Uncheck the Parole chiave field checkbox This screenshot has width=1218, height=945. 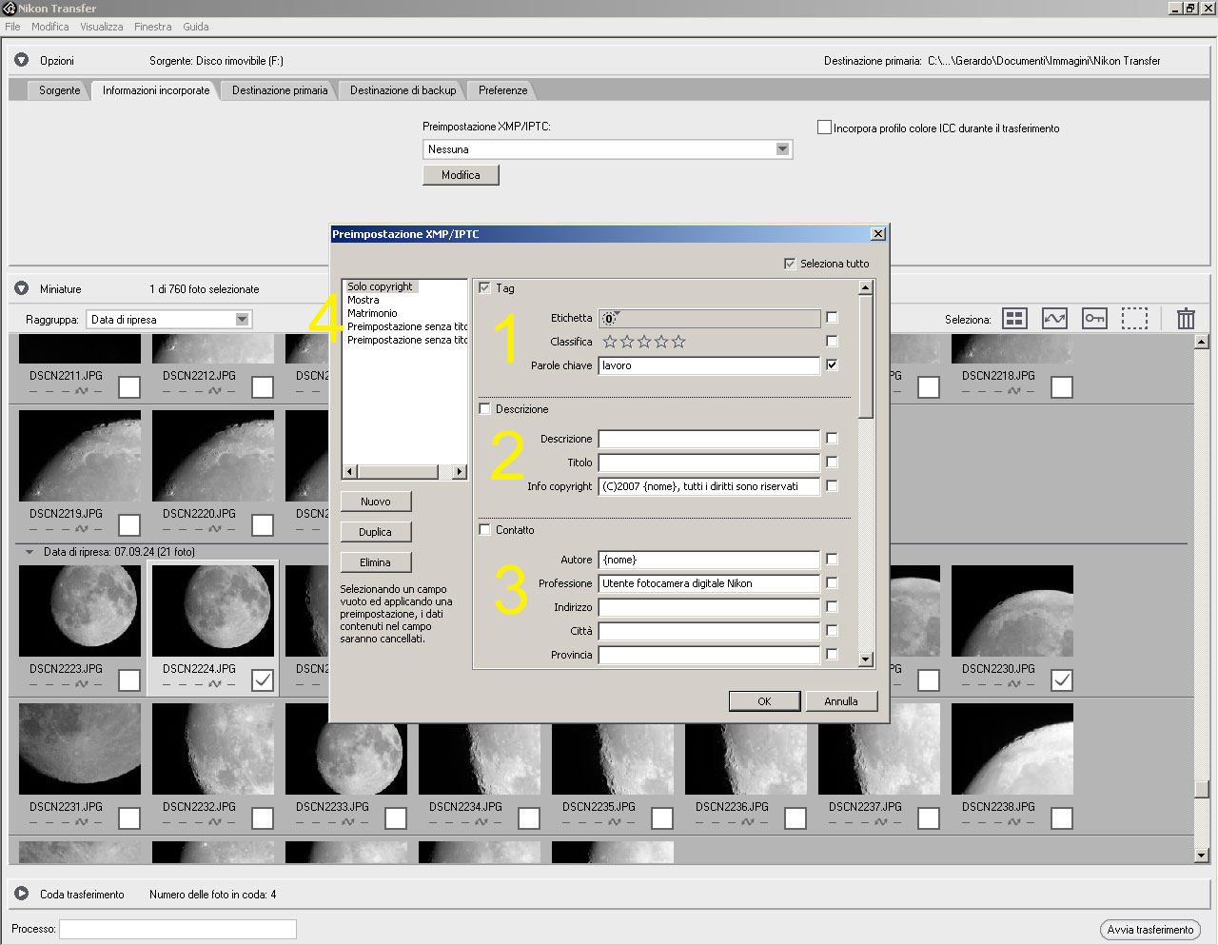[832, 364]
